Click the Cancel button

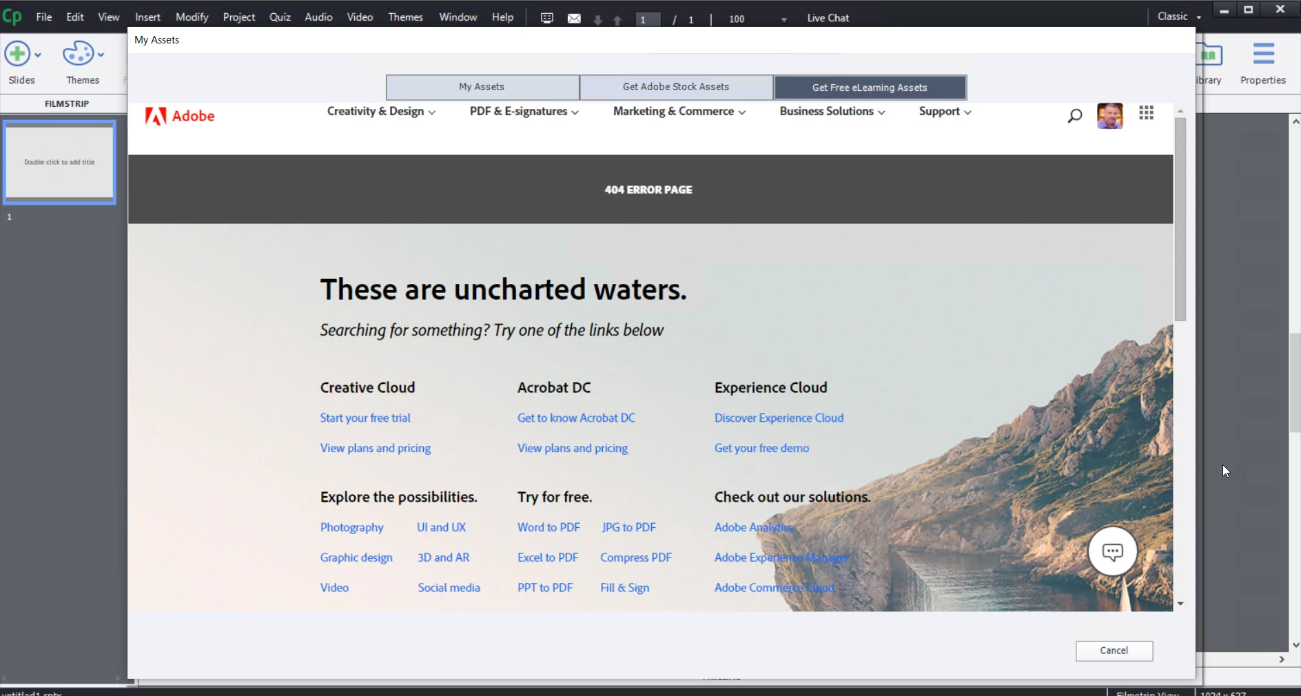(x=1114, y=651)
